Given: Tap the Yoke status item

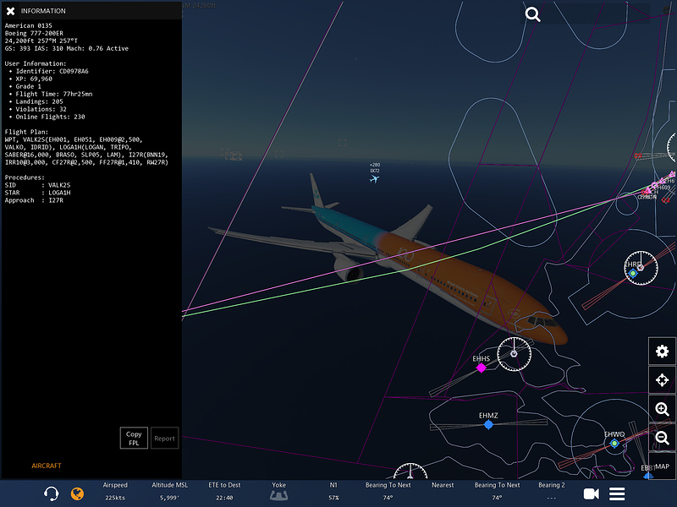Looking at the screenshot, I should [x=279, y=491].
